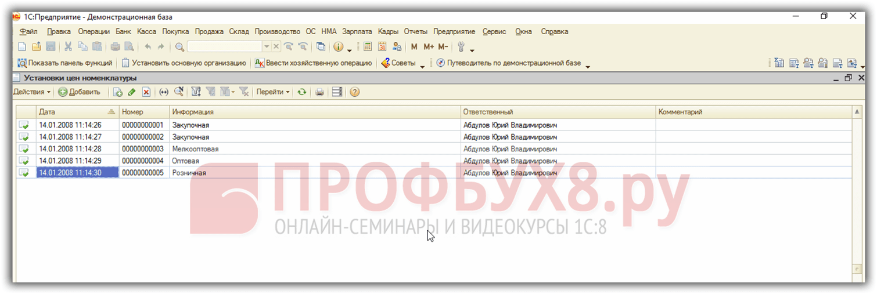This screenshot has width=877, height=294.
Task: Click Установить основную организацию button
Action: tap(184, 63)
